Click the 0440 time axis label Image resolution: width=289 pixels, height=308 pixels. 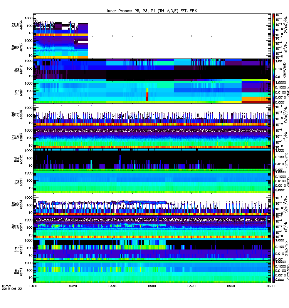(112, 286)
